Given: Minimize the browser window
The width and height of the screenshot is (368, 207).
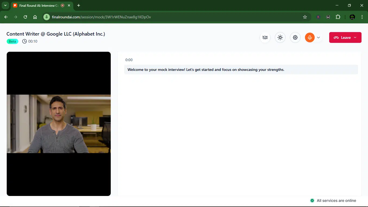Looking at the screenshot, I should coord(337,5).
